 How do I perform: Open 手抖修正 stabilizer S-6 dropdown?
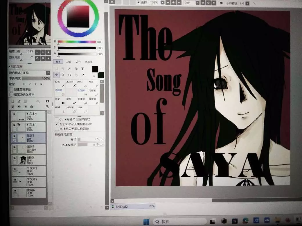247,3
